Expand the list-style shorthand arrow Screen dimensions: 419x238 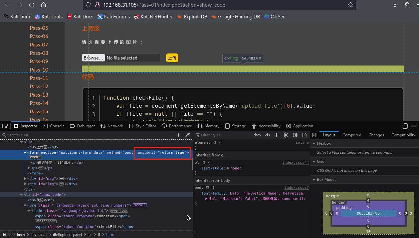click(228, 168)
